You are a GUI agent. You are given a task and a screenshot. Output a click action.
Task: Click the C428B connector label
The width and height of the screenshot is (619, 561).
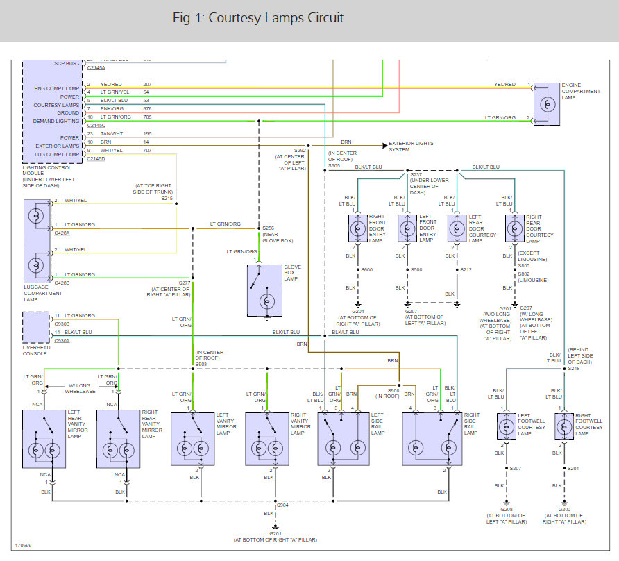pos(62,283)
